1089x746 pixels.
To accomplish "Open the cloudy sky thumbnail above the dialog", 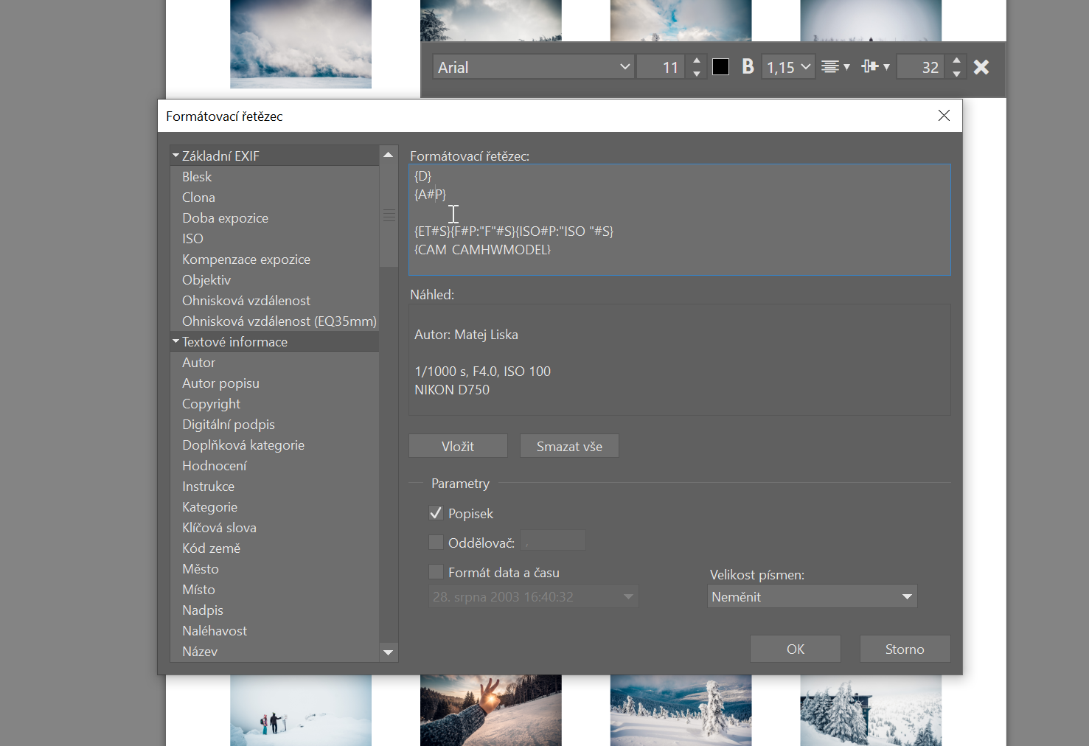I will tap(301, 44).
